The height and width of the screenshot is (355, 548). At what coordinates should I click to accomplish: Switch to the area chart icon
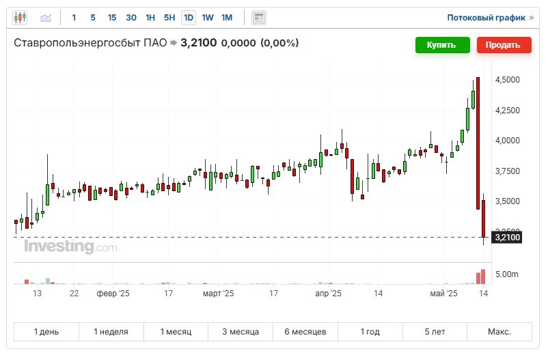click(46, 18)
